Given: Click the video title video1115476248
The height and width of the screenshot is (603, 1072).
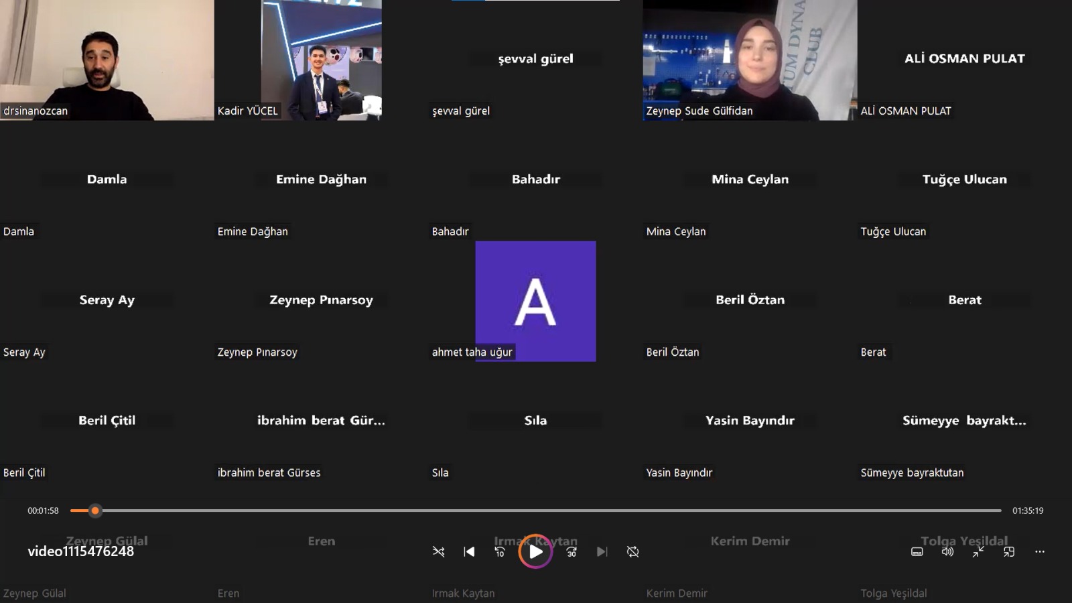Looking at the screenshot, I should tap(80, 551).
